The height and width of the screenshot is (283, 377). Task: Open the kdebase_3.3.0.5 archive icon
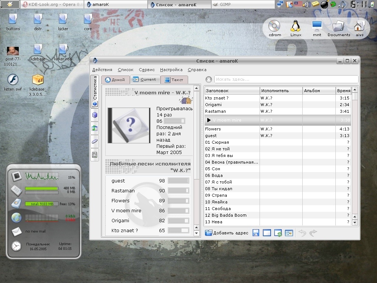pos(38,85)
